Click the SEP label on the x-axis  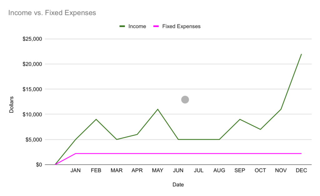(240, 170)
